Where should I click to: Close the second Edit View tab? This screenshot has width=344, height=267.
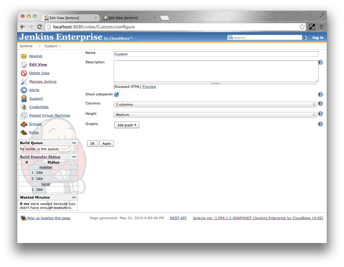click(x=155, y=18)
